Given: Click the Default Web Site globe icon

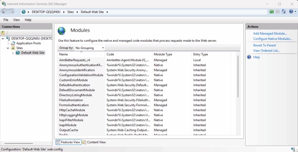Looking at the screenshot, I should (18, 53).
